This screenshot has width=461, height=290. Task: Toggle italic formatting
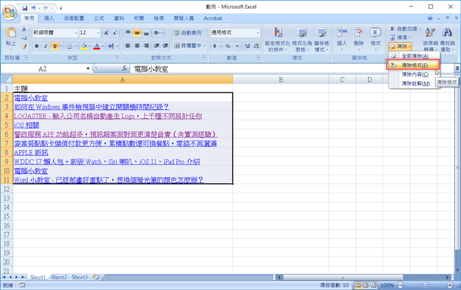[x=46, y=46]
